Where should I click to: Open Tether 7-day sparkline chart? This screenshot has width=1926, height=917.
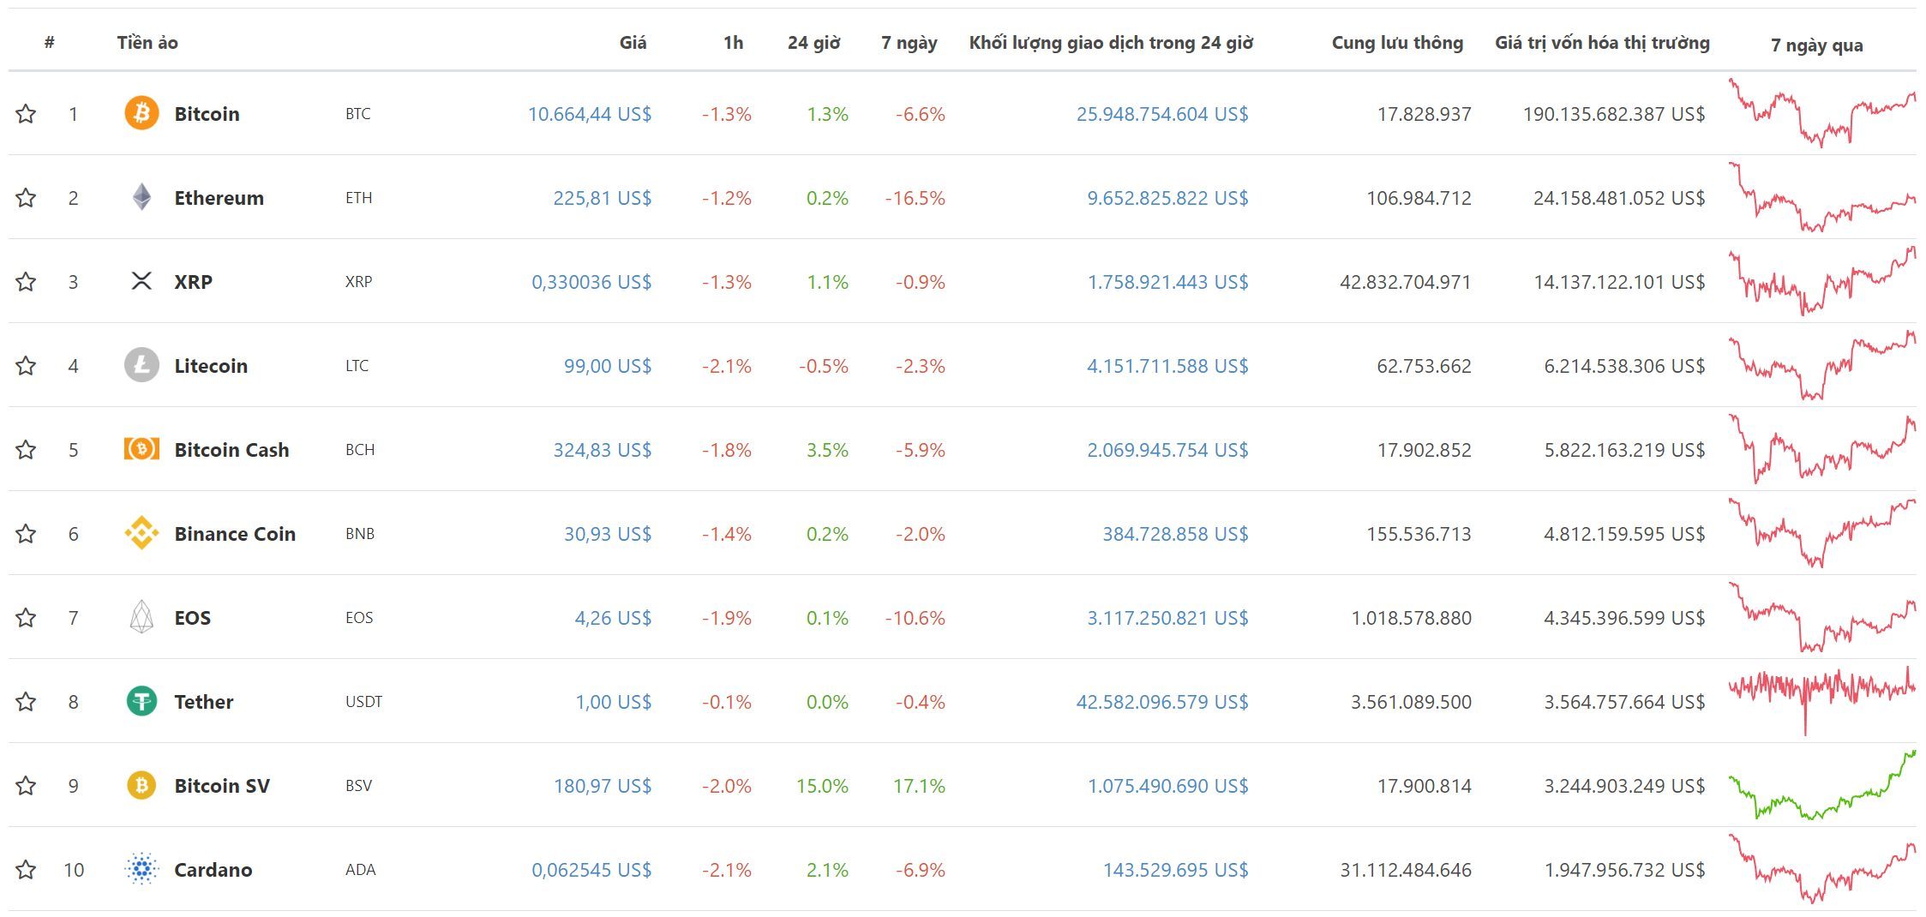tap(1822, 701)
